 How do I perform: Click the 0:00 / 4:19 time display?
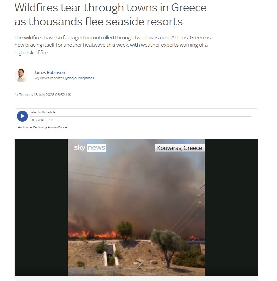point(37,120)
